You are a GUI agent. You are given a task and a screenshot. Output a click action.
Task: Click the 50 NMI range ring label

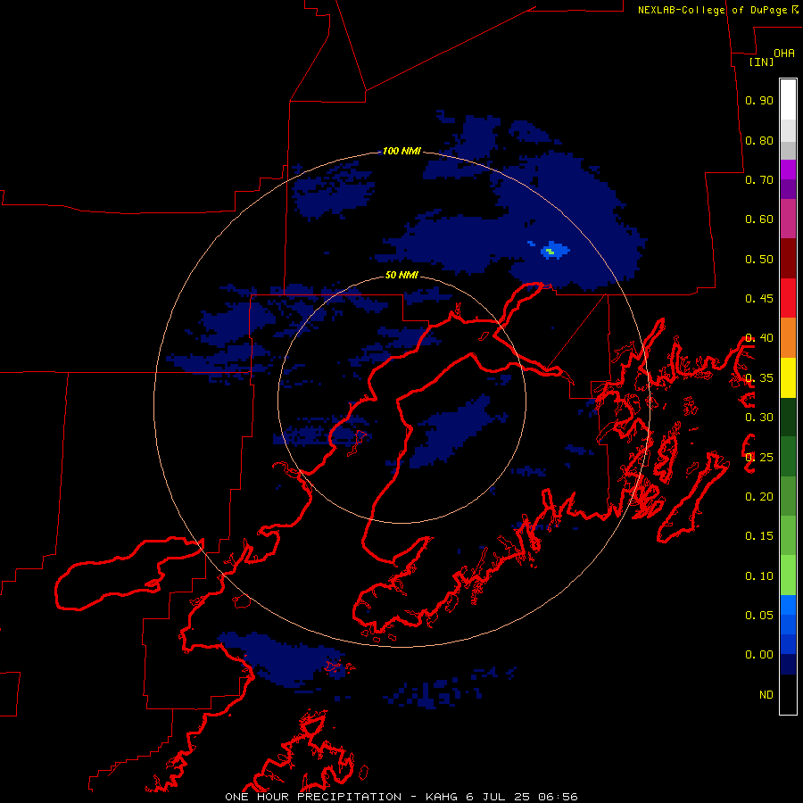pos(401,275)
